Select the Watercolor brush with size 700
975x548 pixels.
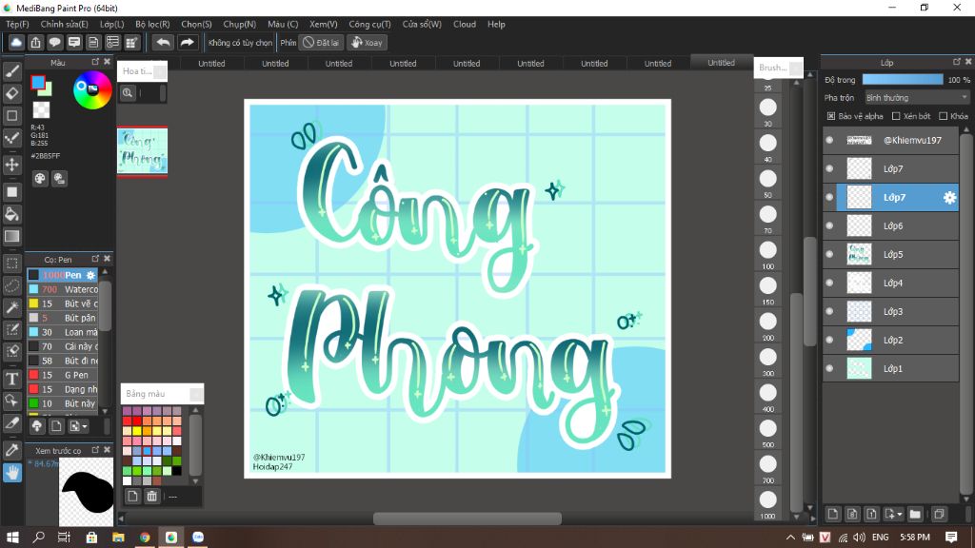[63, 289]
